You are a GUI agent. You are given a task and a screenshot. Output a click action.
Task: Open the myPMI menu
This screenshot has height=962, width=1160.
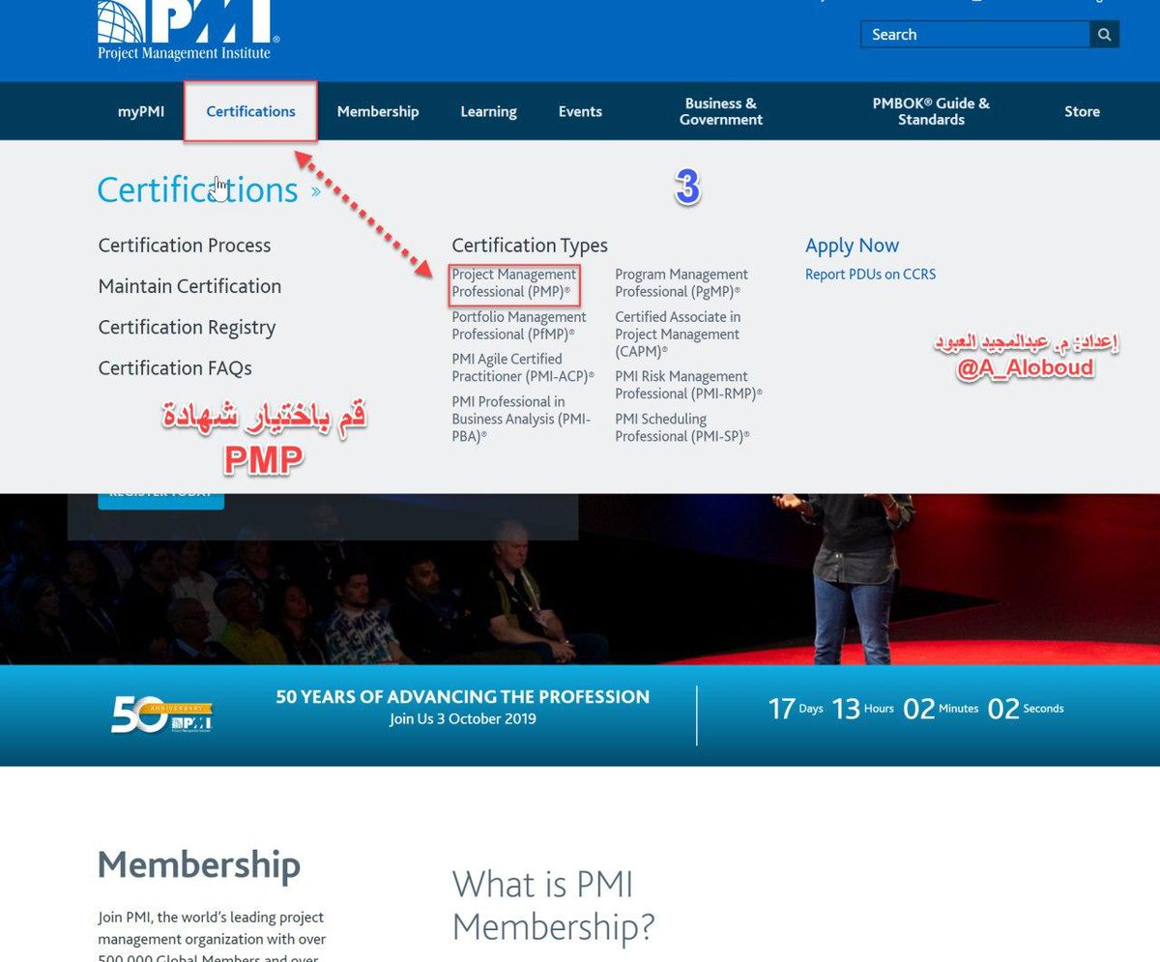pos(141,111)
